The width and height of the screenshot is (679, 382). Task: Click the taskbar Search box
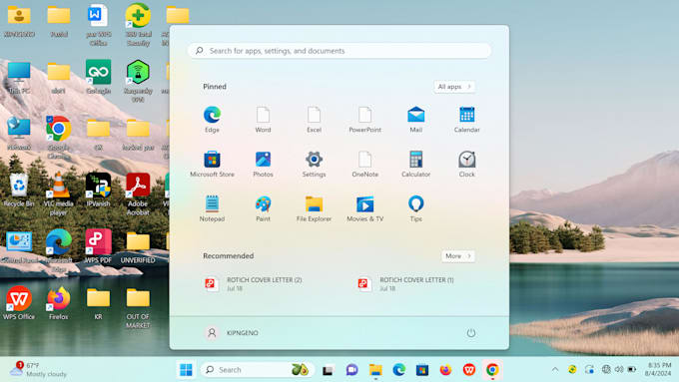(x=257, y=370)
